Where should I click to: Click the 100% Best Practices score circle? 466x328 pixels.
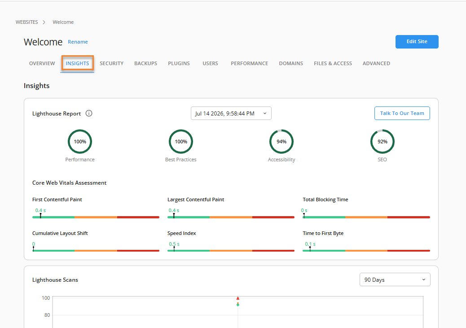tap(180, 142)
